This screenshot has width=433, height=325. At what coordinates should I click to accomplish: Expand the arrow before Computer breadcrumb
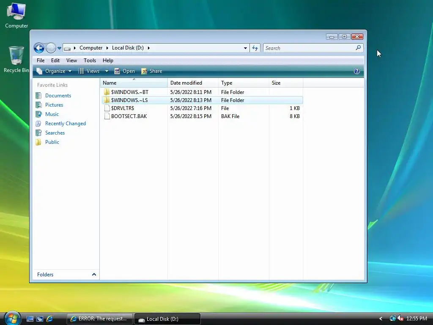click(x=74, y=48)
